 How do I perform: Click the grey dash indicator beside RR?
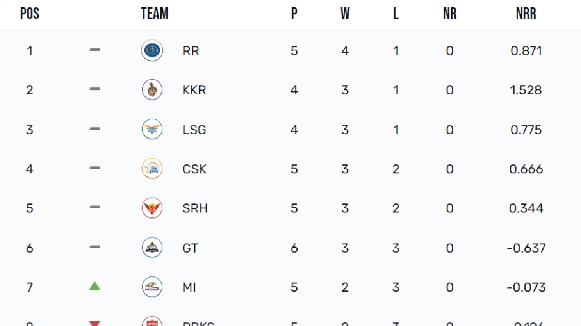[x=95, y=49]
